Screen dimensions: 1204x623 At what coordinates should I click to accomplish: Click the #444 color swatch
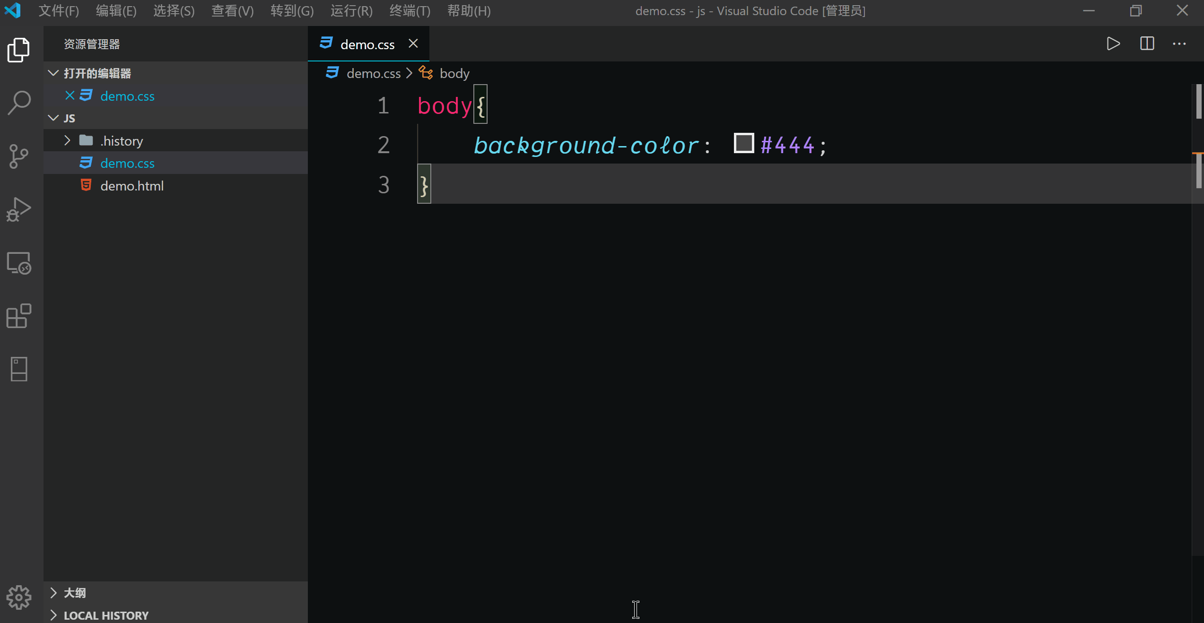click(743, 143)
